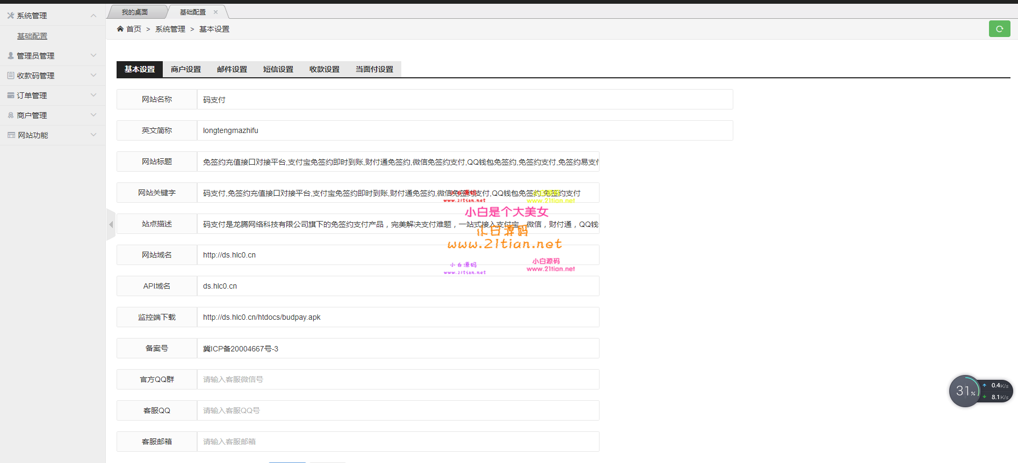Viewport: 1018px width, 463px height.
Task: Expand the 网站功能 menu chevron
Action: (93, 135)
